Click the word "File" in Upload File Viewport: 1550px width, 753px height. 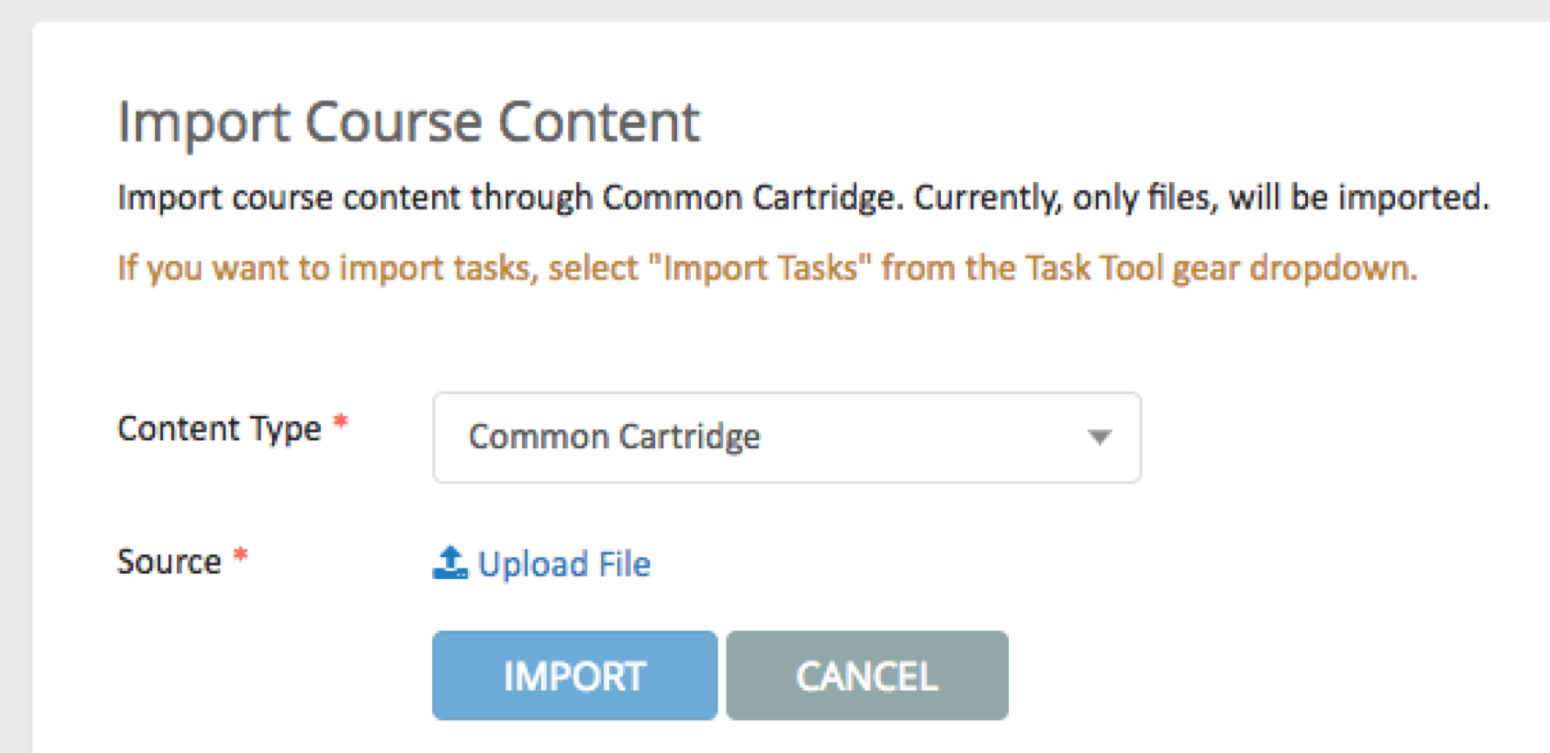click(x=625, y=564)
